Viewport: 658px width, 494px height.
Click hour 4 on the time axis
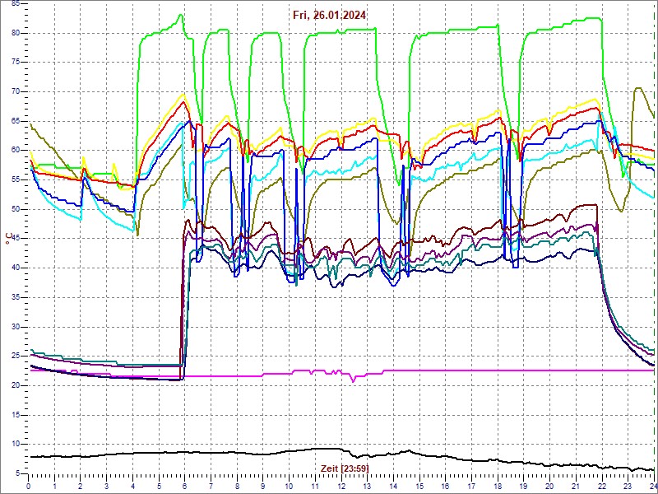pyautogui.click(x=132, y=486)
